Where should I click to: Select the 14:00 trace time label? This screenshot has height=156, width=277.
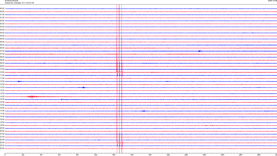tap(2, 93)
